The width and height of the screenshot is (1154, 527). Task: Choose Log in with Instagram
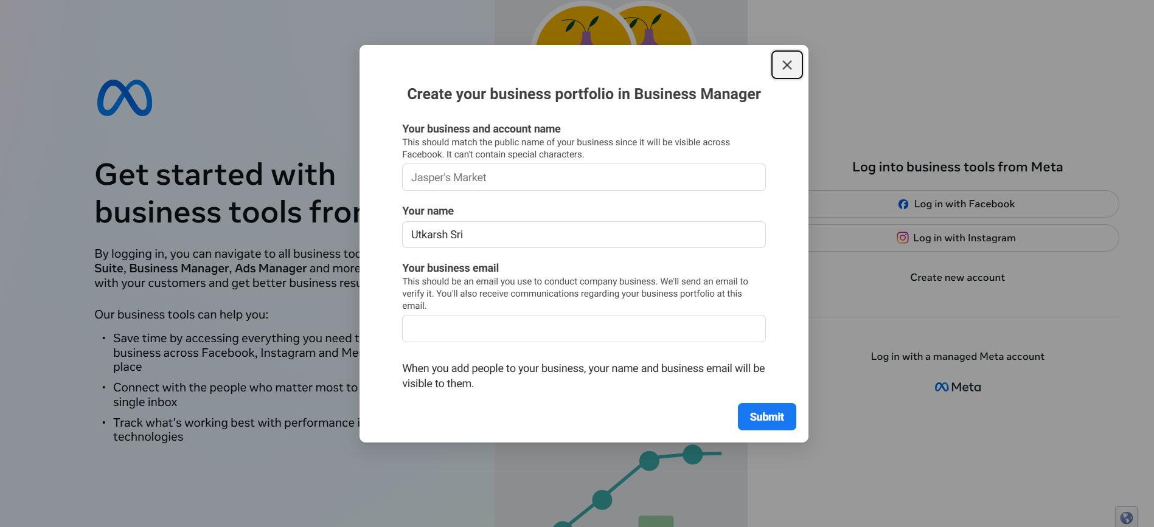coord(964,238)
